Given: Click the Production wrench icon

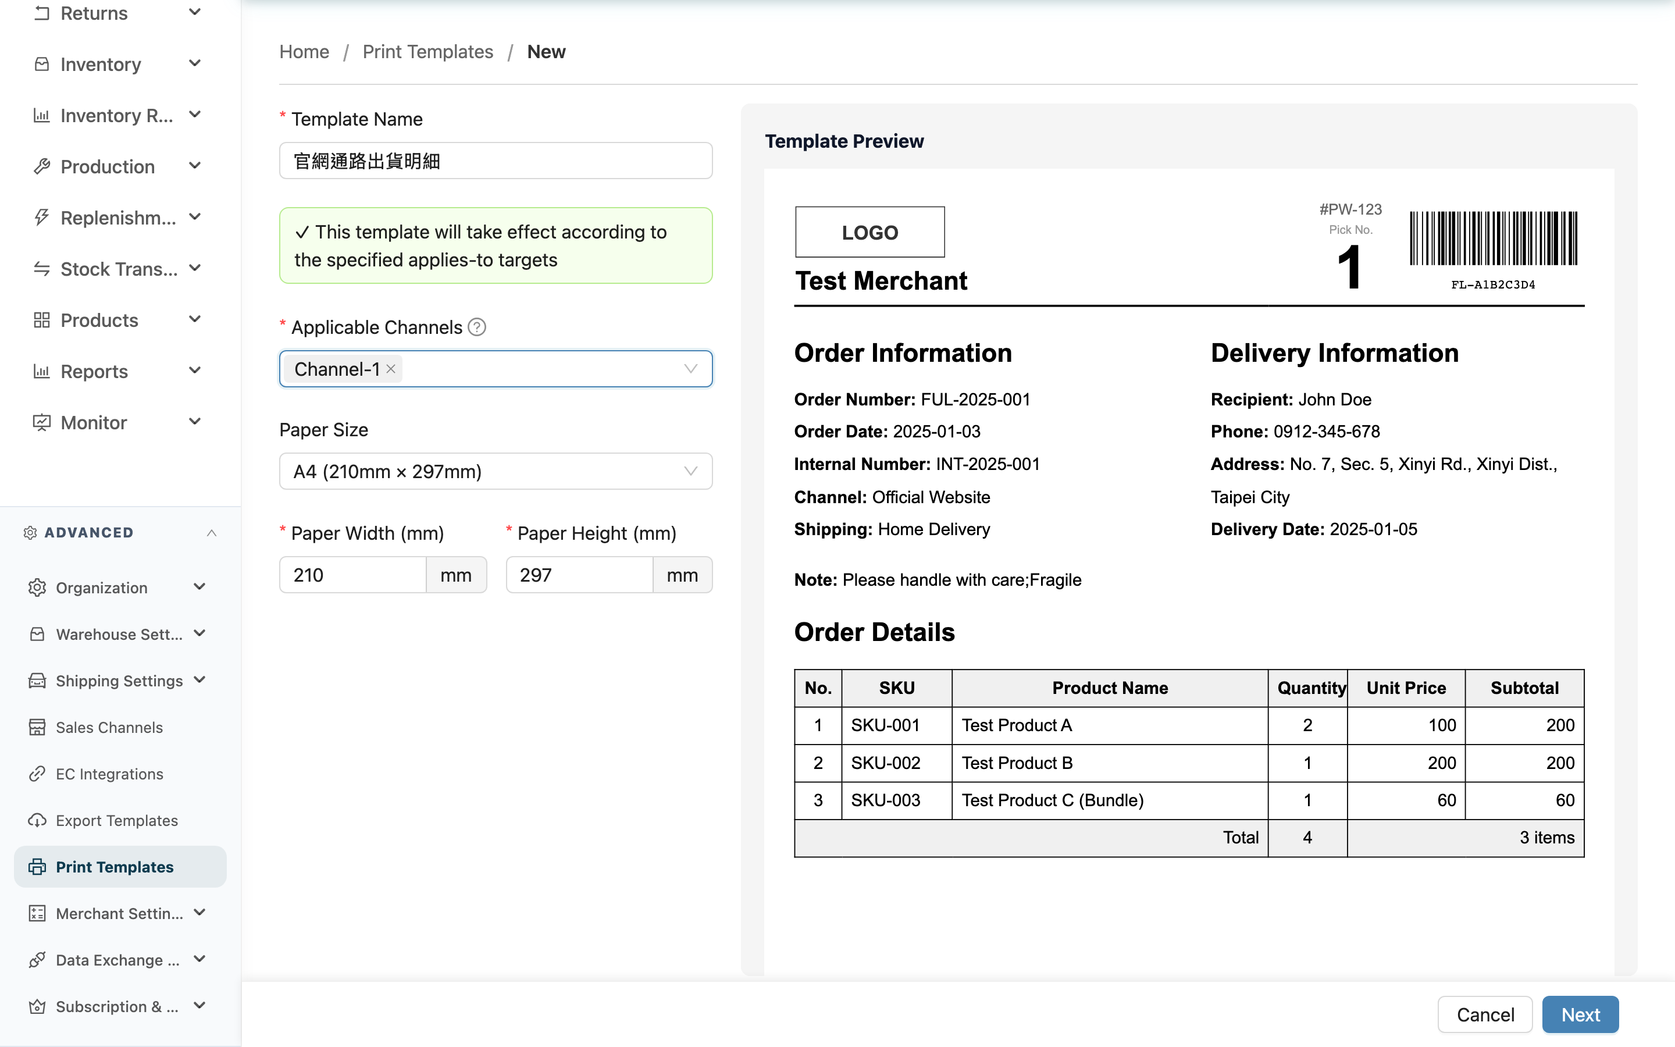Looking at the screenshot, I should pyautogui.click(x=41, y=167).
